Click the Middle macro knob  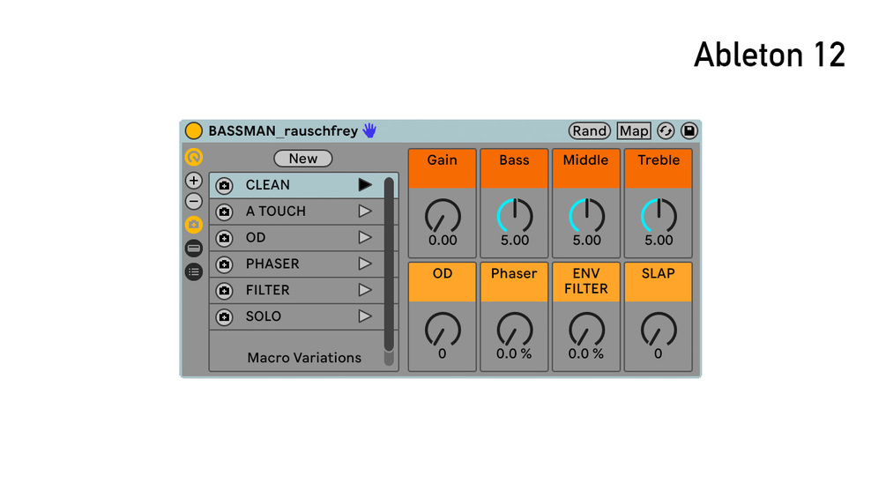point(586,216)
